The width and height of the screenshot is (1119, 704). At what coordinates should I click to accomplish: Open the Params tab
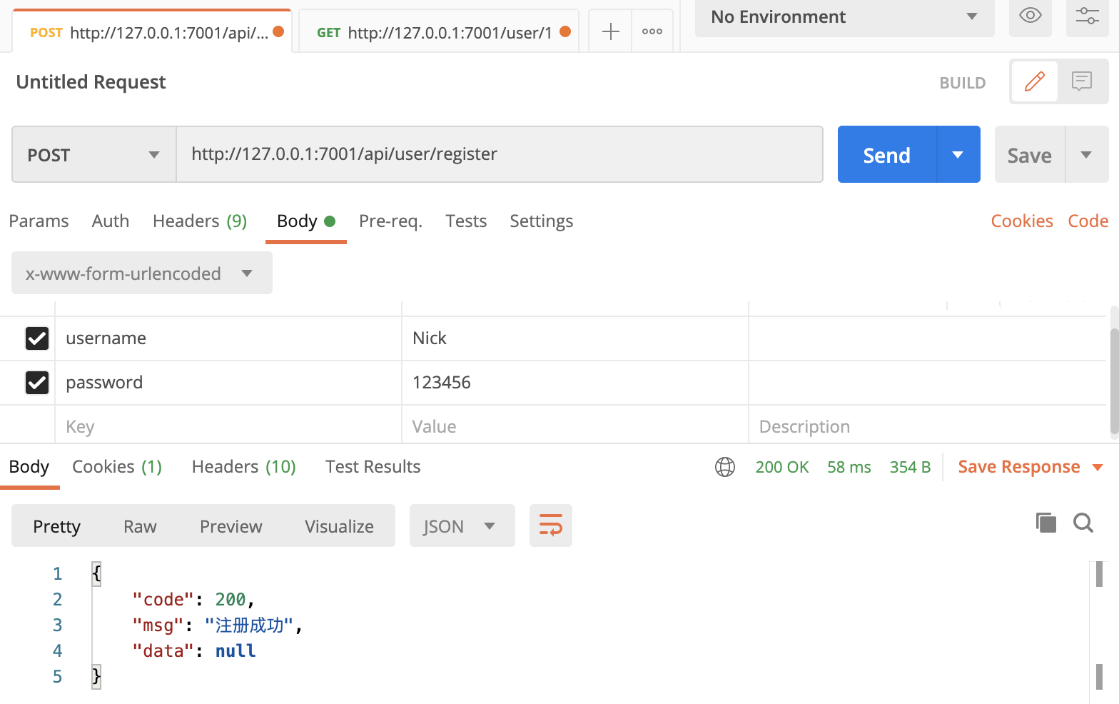(39, 221)
